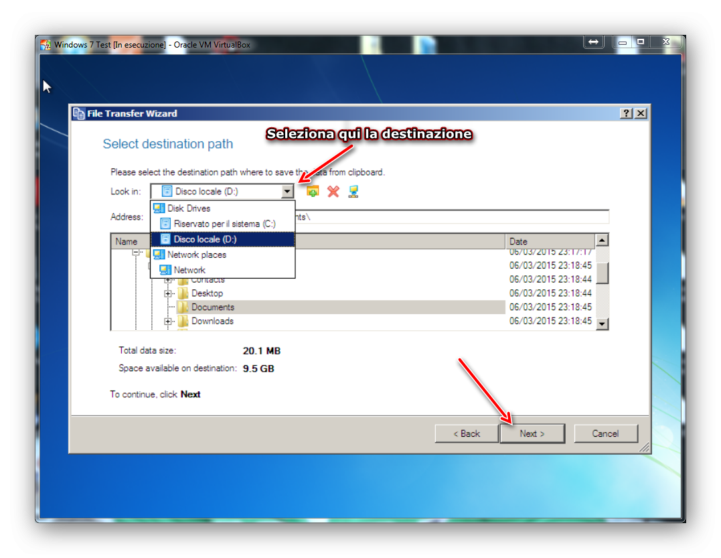The image size is (721, 558).
Task: Select the Downloads folder icon
Action: click(x=183, y=321)
